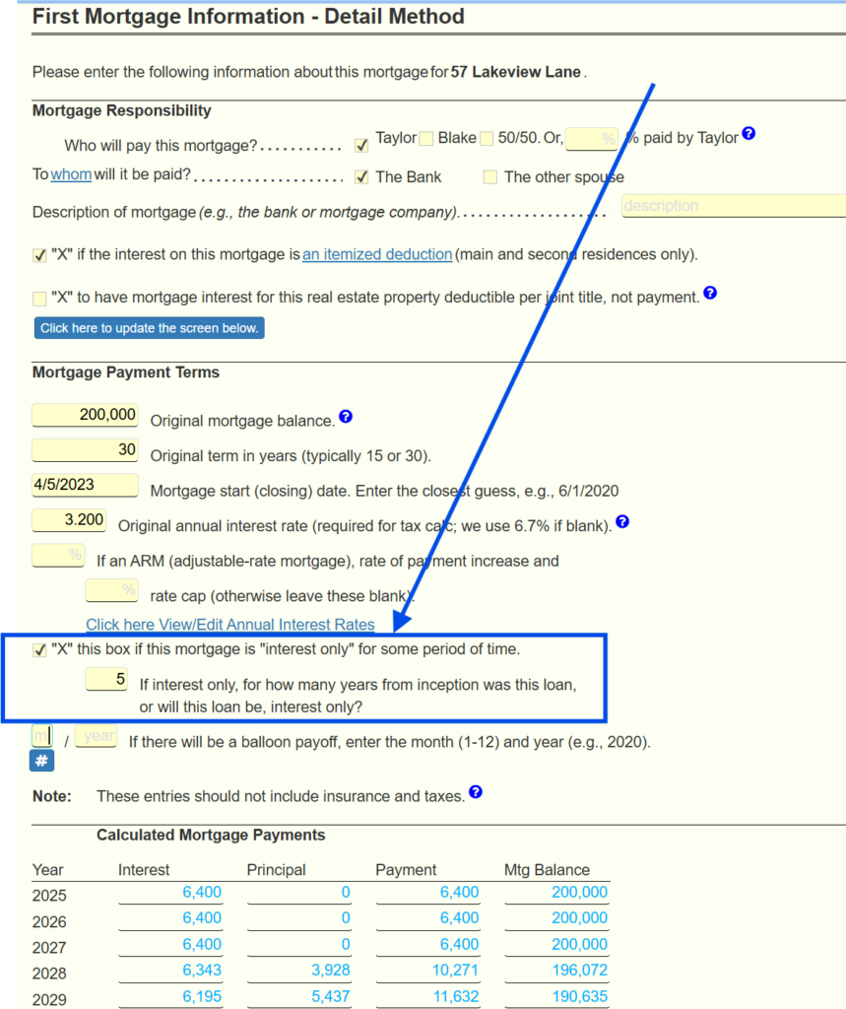
Task: Open help icon for insurance and taxes note
Action: pyautogui.click(x=476, y=792)
